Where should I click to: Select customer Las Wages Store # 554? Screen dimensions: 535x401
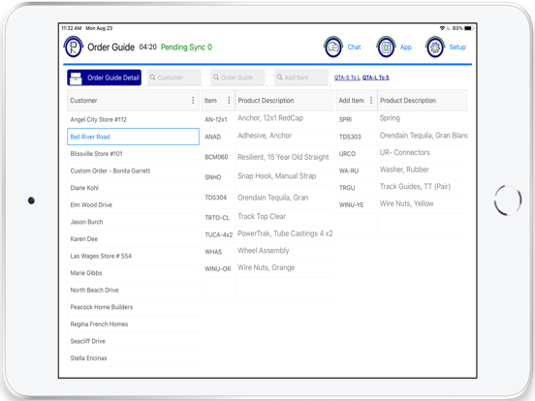click(133, 256)
